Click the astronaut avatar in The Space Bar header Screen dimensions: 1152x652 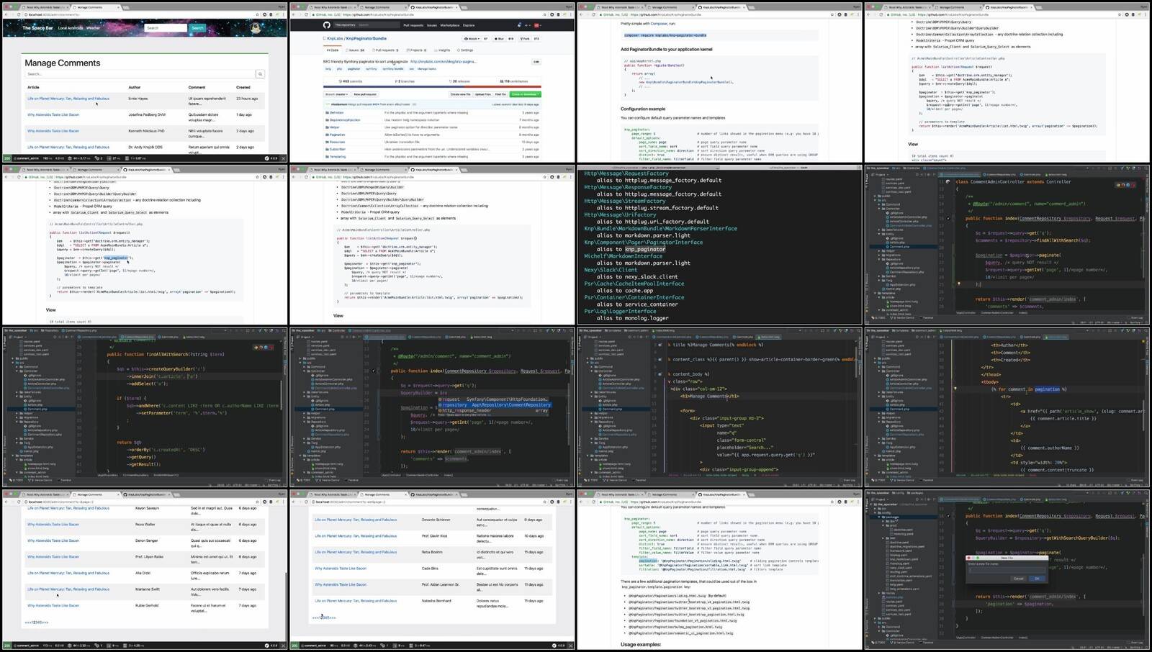pos(256,28)
